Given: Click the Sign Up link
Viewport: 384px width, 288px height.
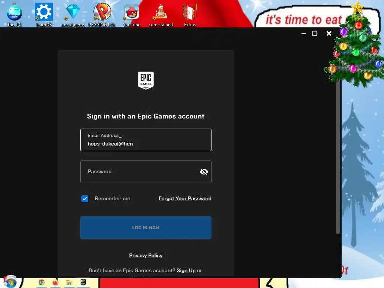Looking at the screenshot, I should tap(186, 270).
